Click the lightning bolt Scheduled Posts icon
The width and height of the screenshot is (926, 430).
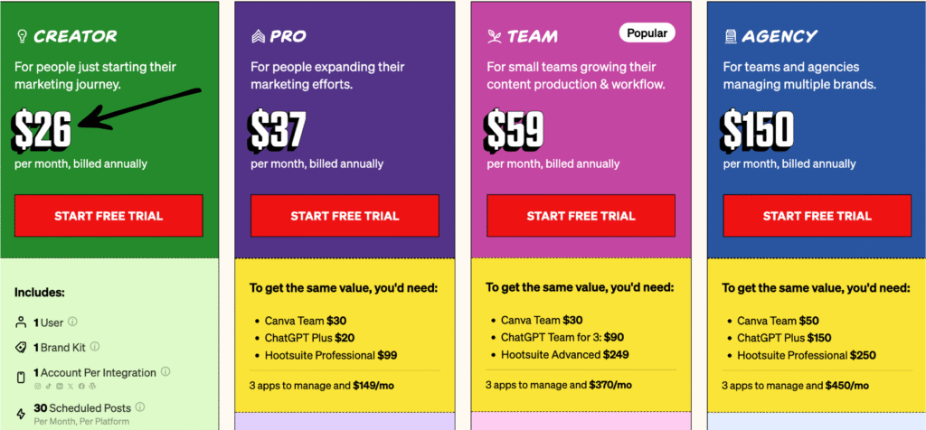(22, 411)
